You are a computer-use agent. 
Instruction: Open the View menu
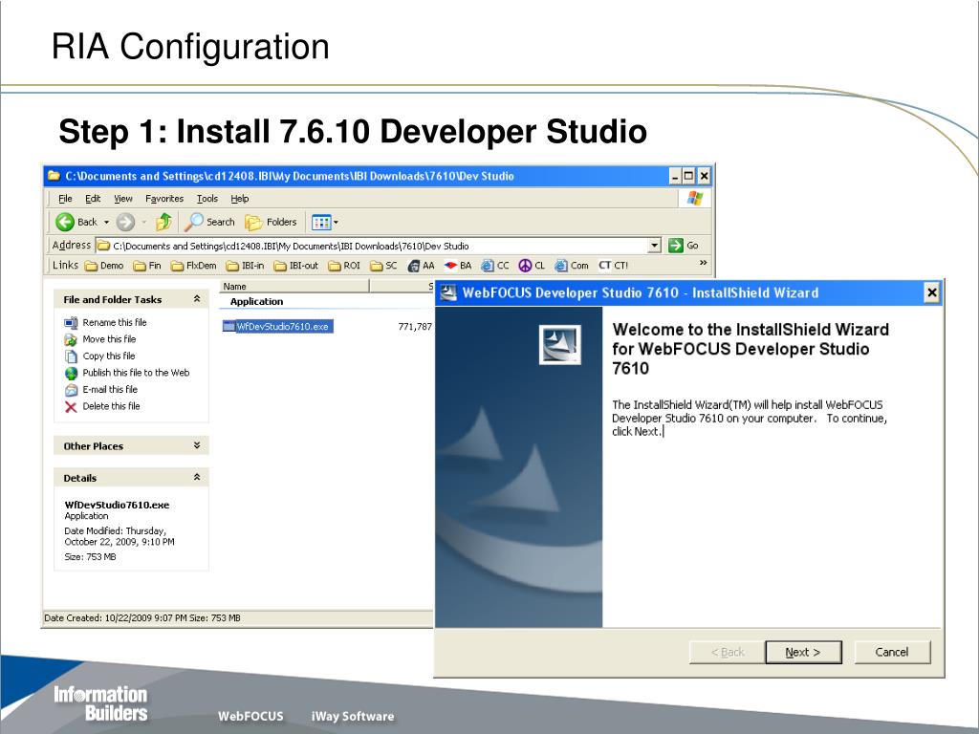(123, 199)
